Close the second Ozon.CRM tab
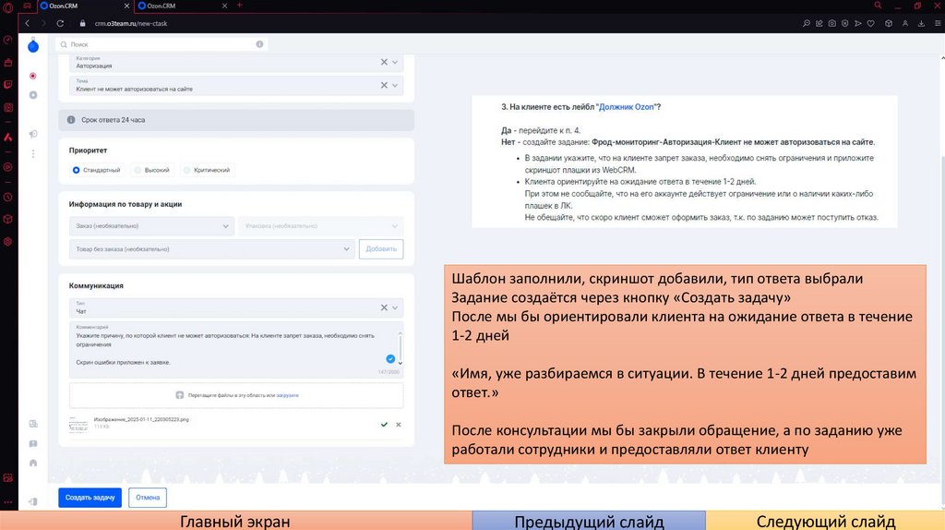Viewport: 945px width, 530px height. click(225, 6)
